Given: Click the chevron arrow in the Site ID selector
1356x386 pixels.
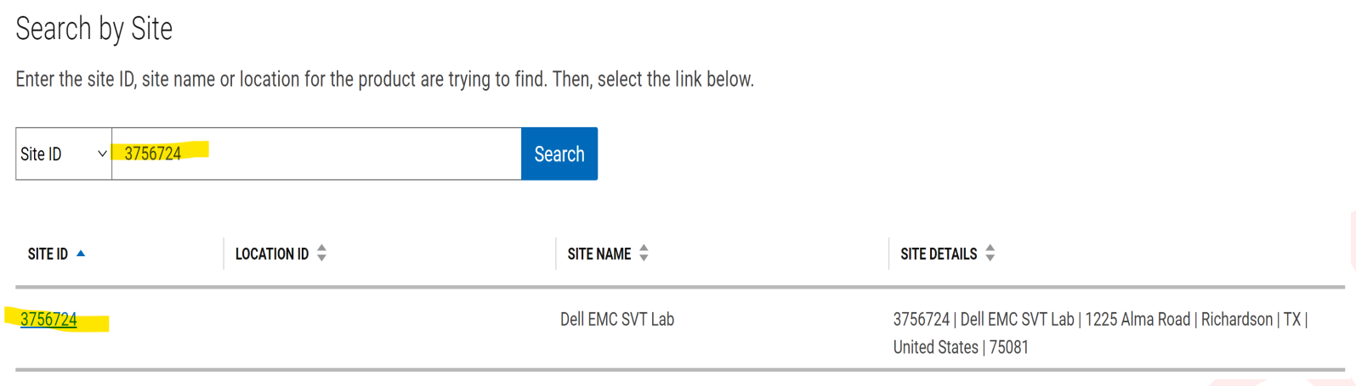Looking at the screenshot, I should [102, 154].
